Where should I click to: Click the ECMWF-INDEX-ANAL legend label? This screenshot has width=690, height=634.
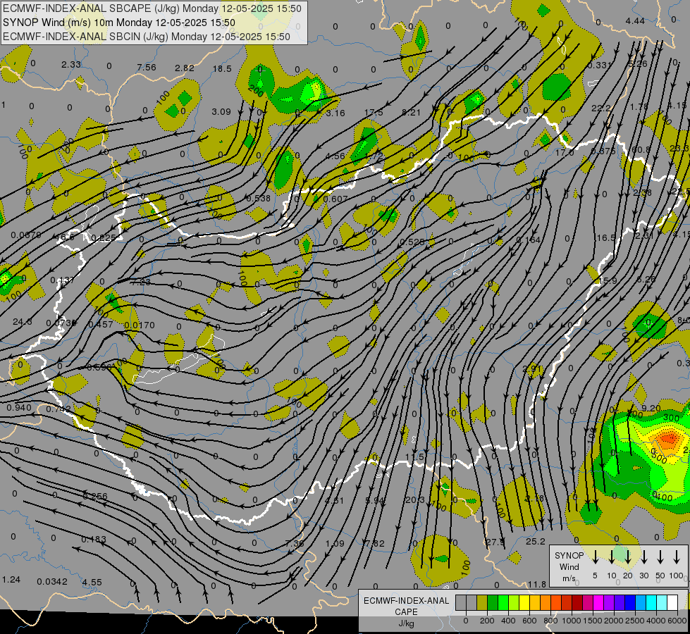[406, 601]
